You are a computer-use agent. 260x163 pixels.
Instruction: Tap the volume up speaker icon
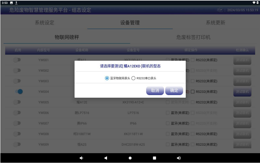pyautogui.click(x=179, y=158)
